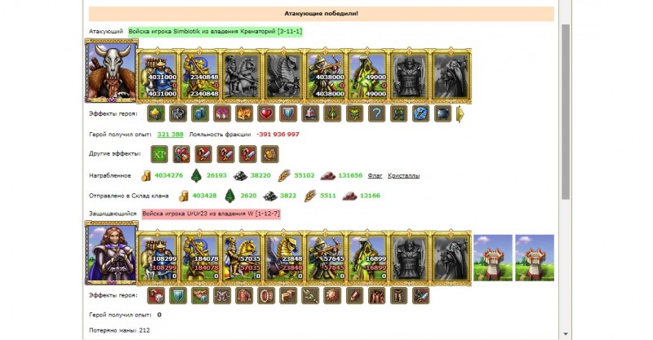Image resolution: width=653 pixels, height=340 pixels.
Task: Click the blue question mark effect icon
Action: point(376,113)
